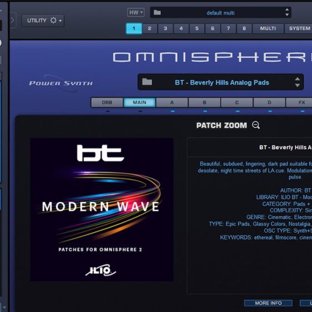Image resolution: width=312 pixels, height=312 pixels.
Task: Step to previous patch with up arrow
Action: [297, 79]
